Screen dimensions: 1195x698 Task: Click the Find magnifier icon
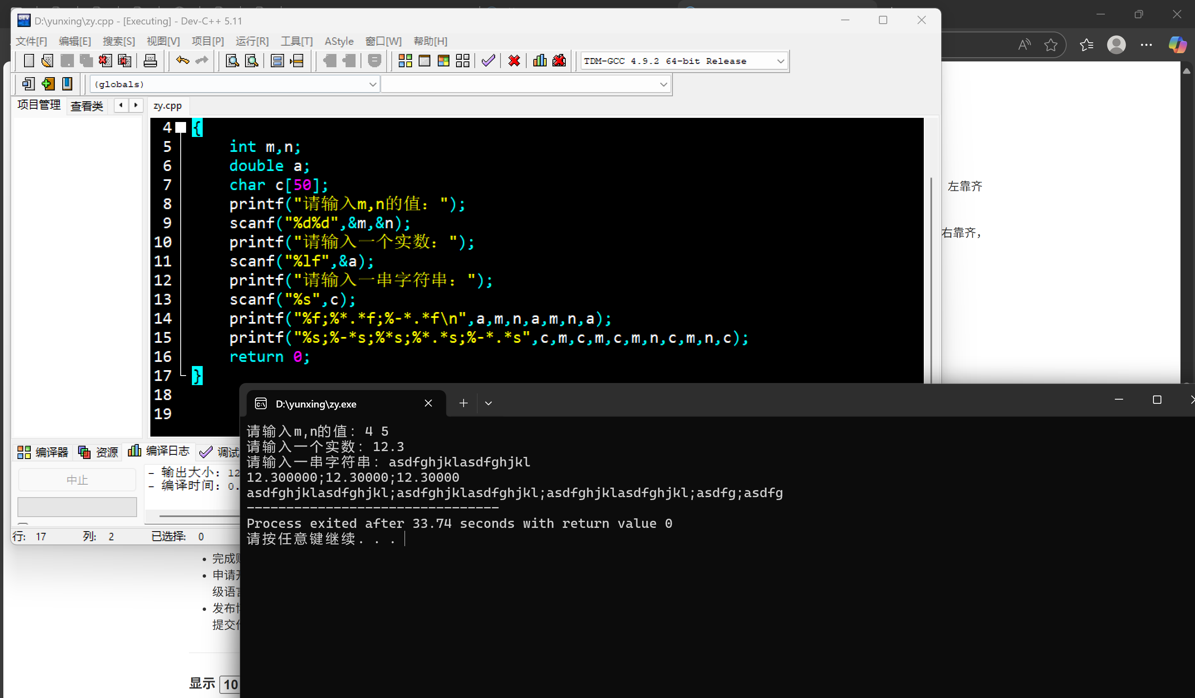232,61
